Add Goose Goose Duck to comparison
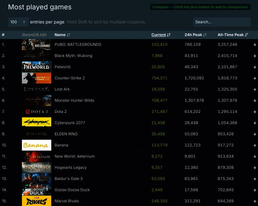Image resolution: width=258 pixels, height=206 pixels. 255,190
